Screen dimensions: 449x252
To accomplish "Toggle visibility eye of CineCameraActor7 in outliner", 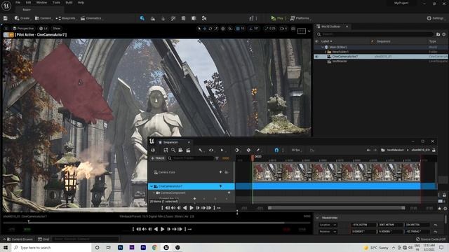I will coord(316,57).
